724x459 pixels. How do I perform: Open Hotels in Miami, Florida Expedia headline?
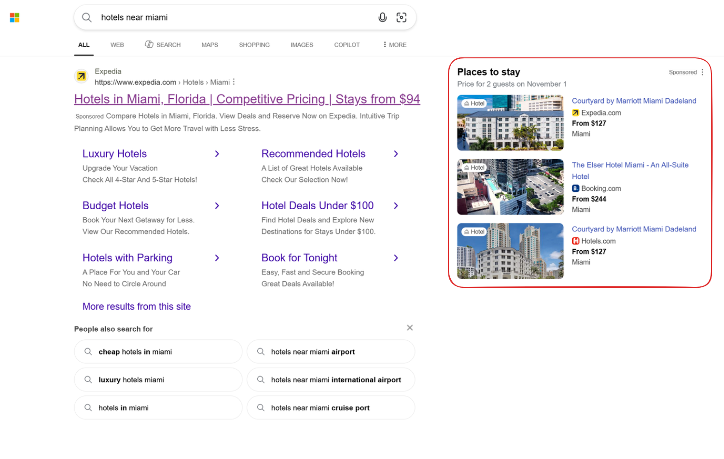[247, 99]
